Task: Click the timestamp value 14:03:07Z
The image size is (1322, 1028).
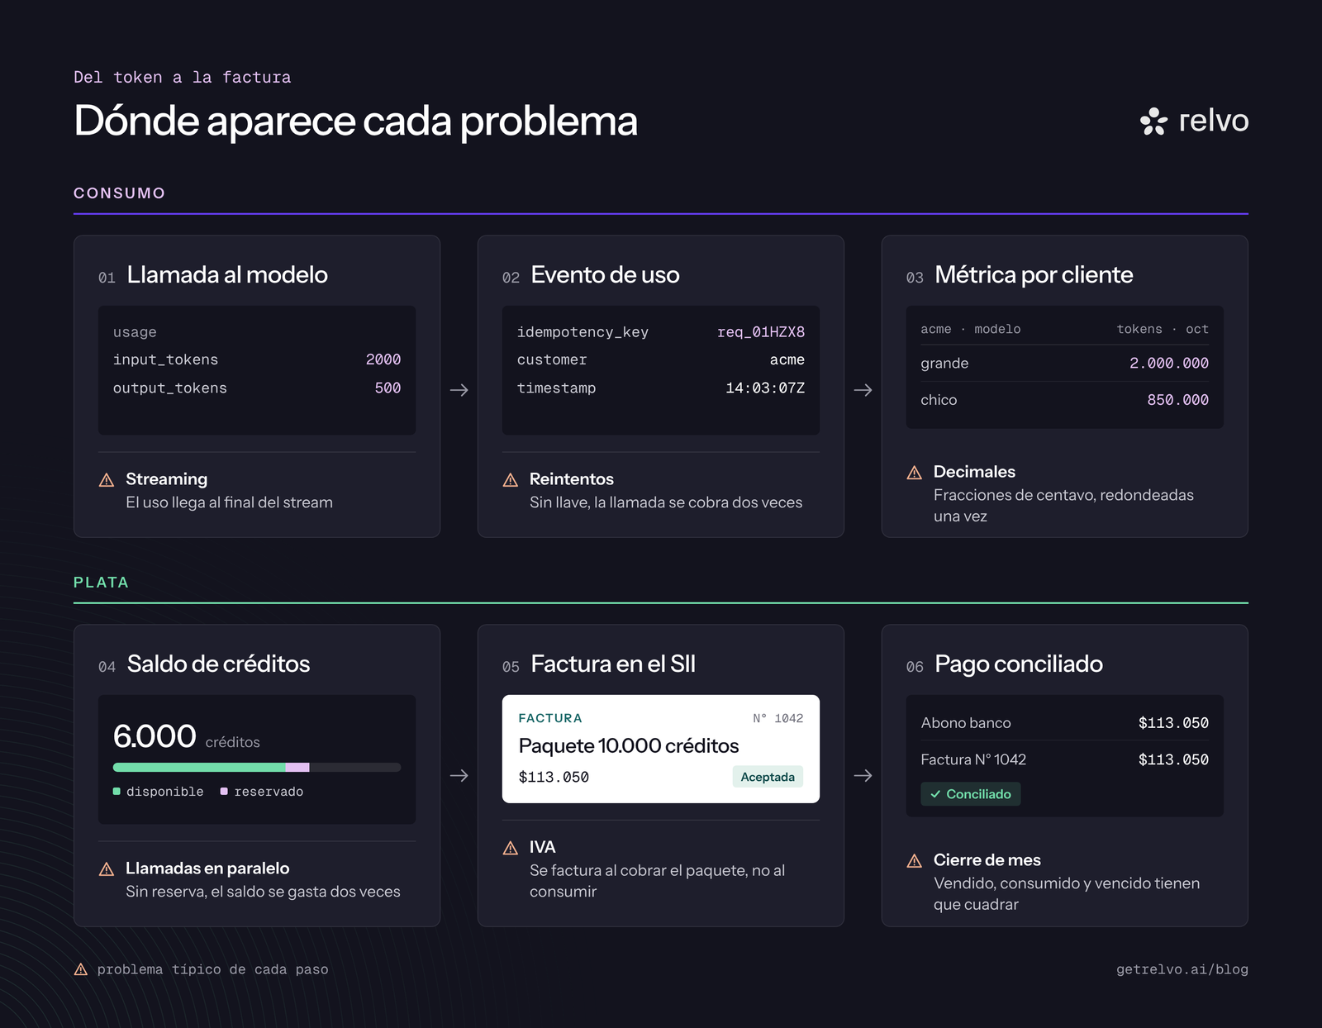Action: [765, 388]
